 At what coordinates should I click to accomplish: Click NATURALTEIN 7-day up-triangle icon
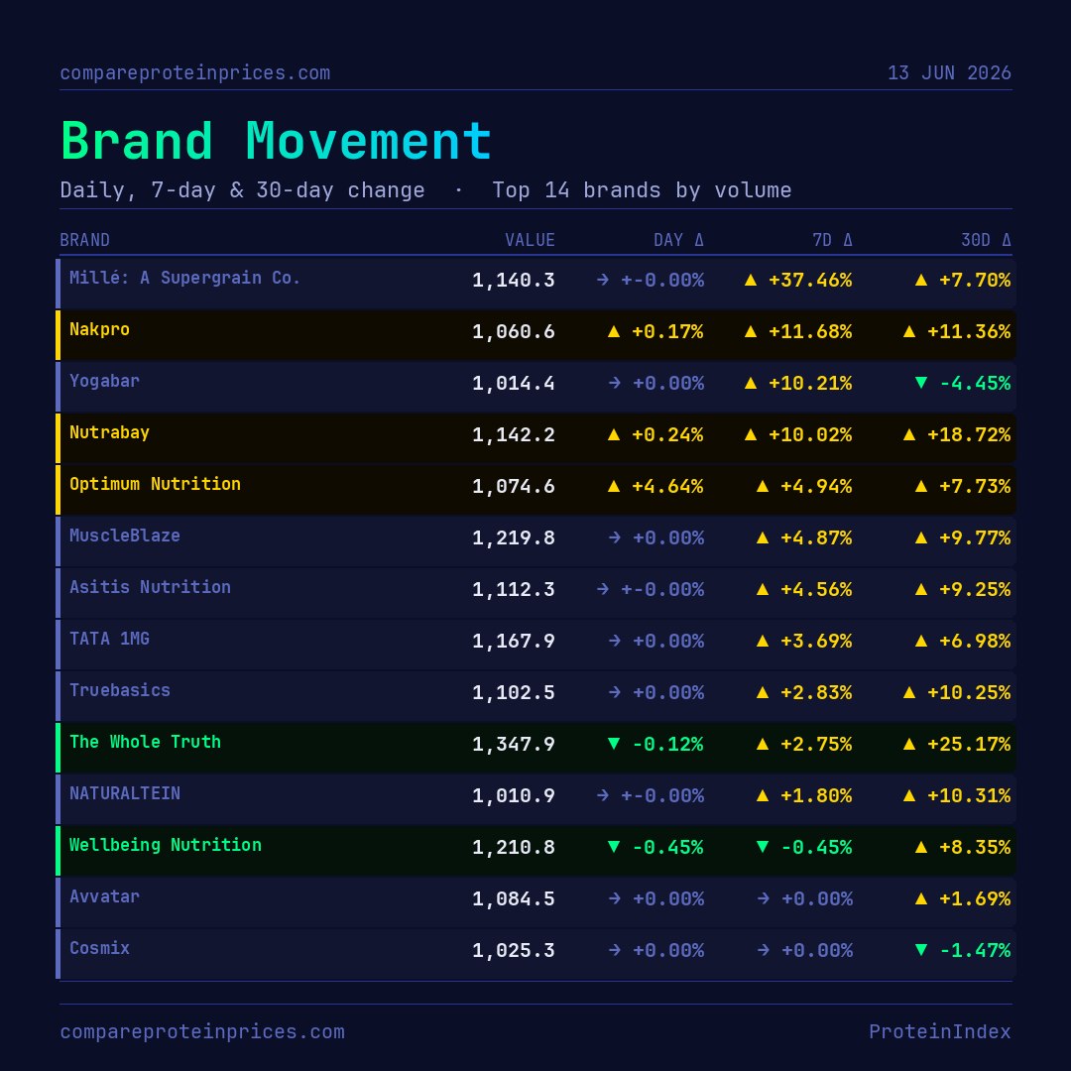(x=763, y=795)
